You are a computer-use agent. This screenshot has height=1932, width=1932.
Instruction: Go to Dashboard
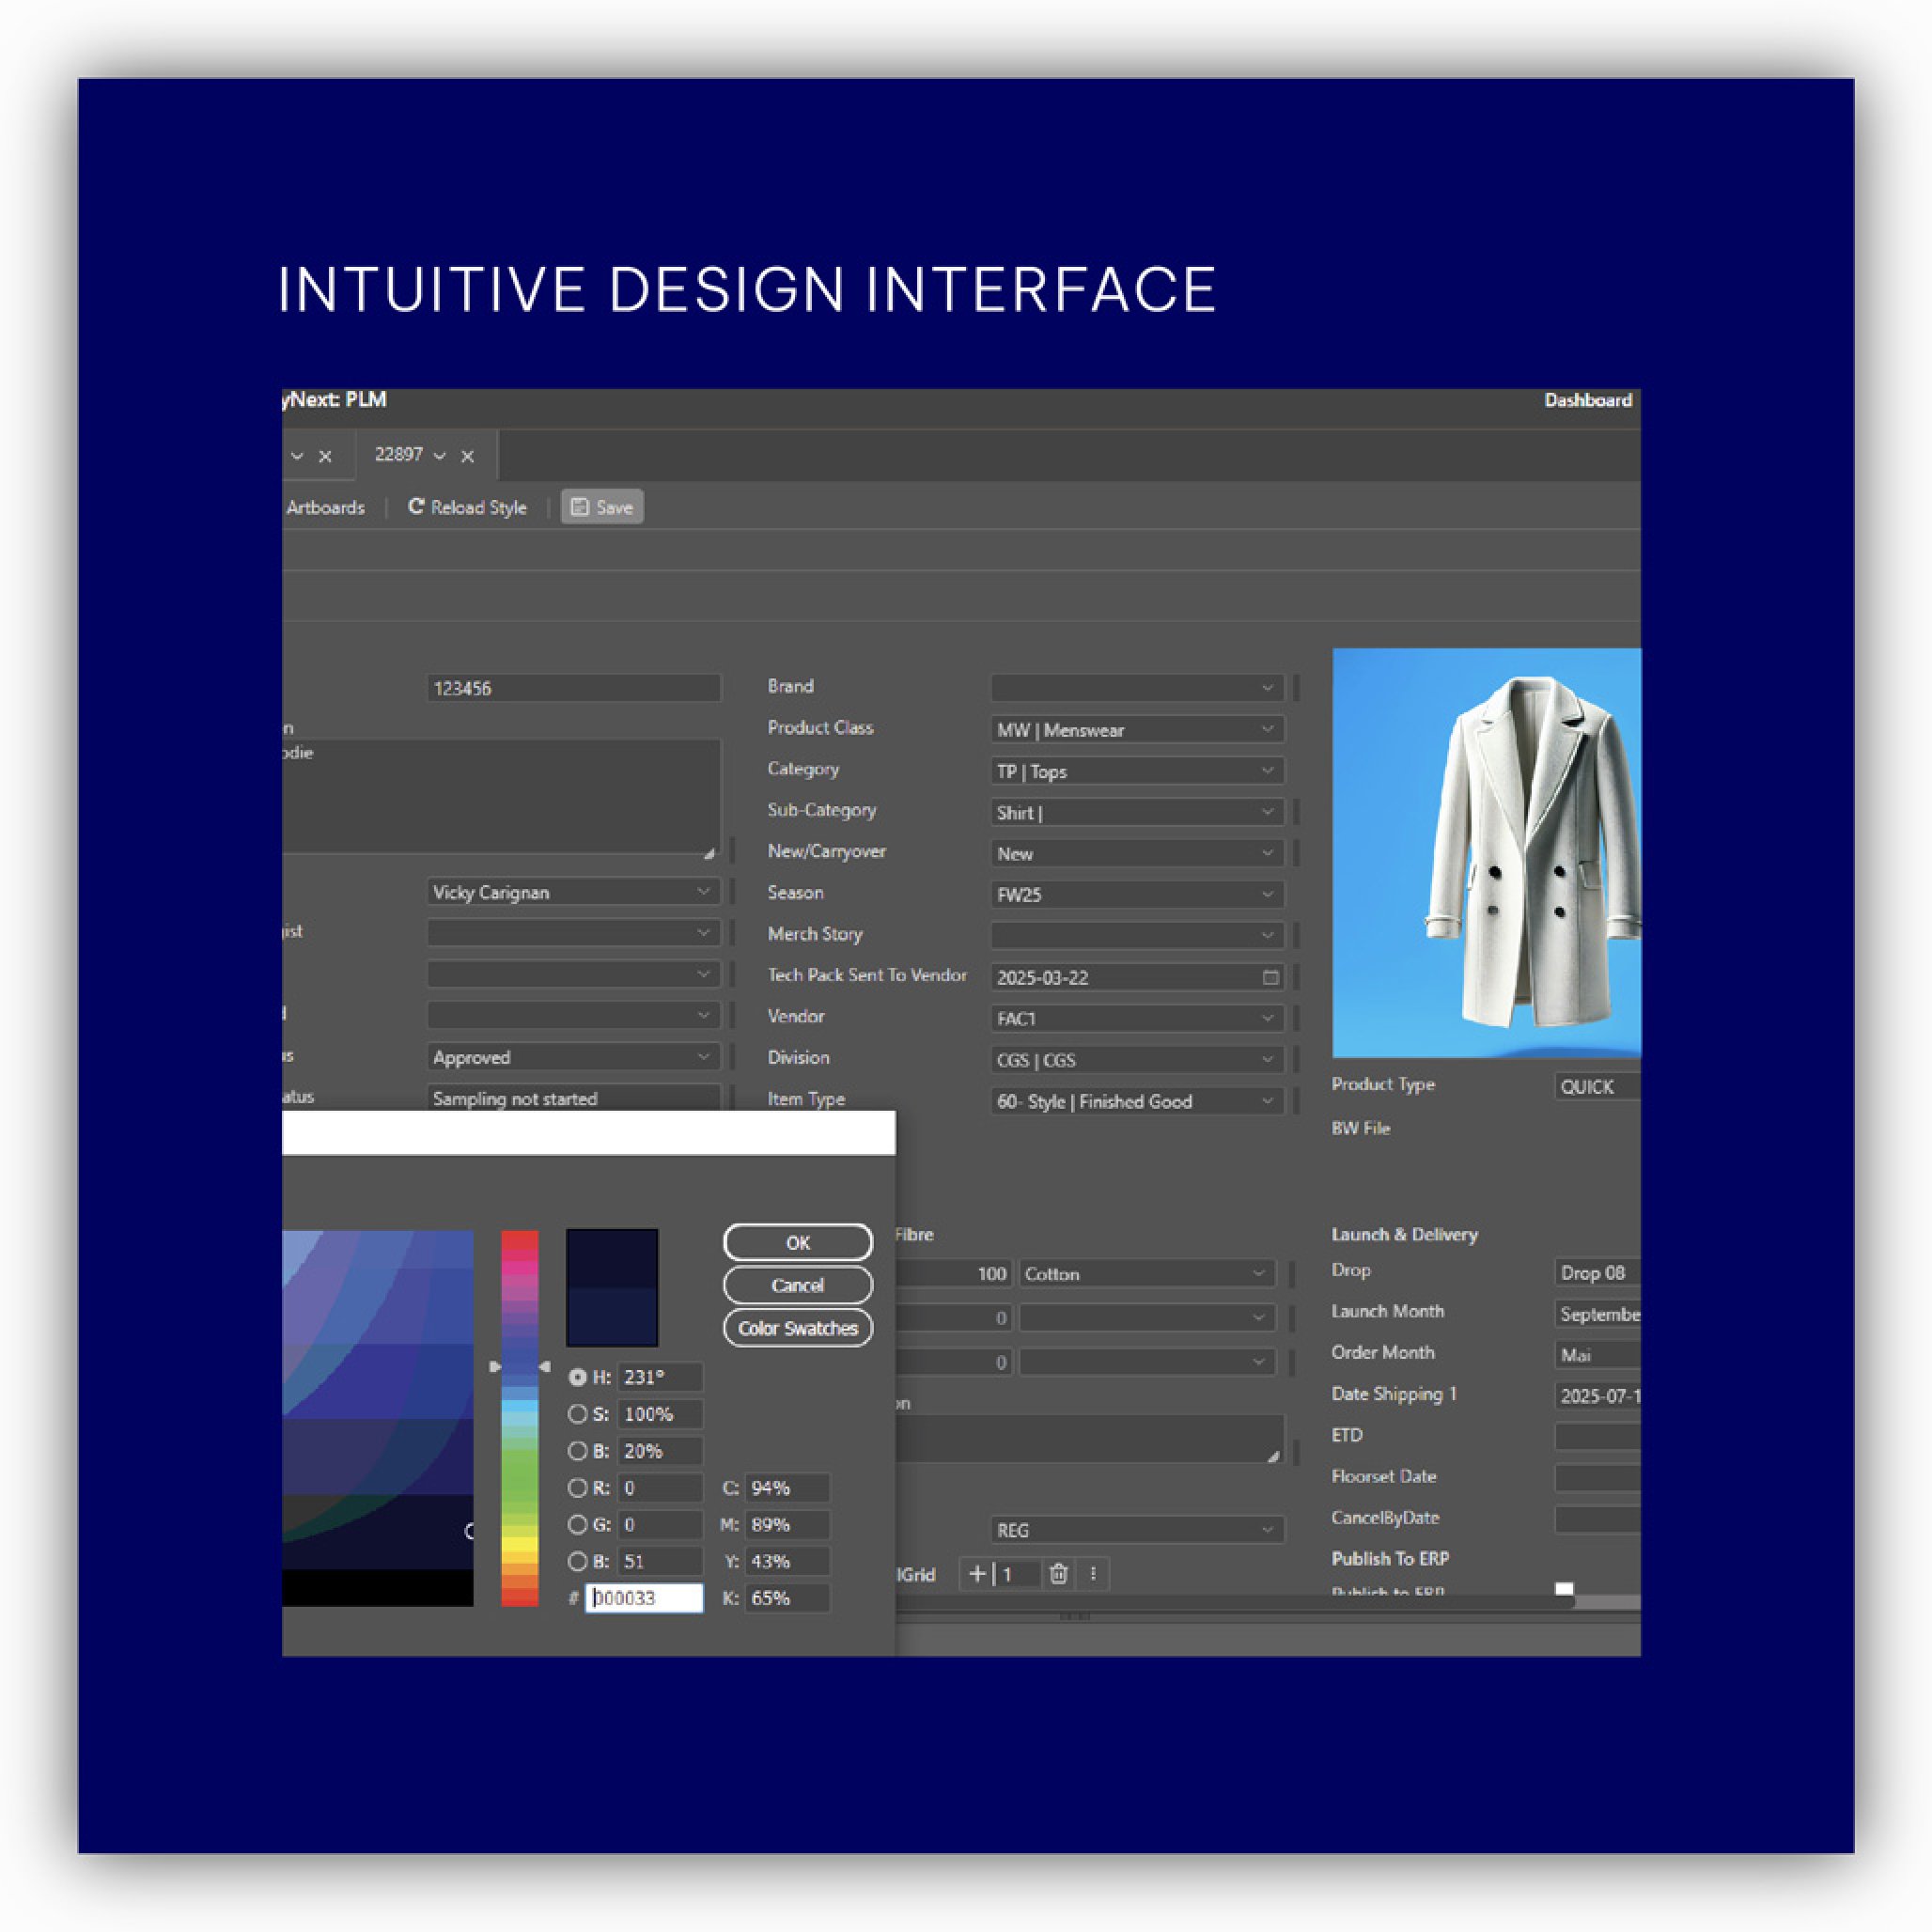click(1587, 400)
